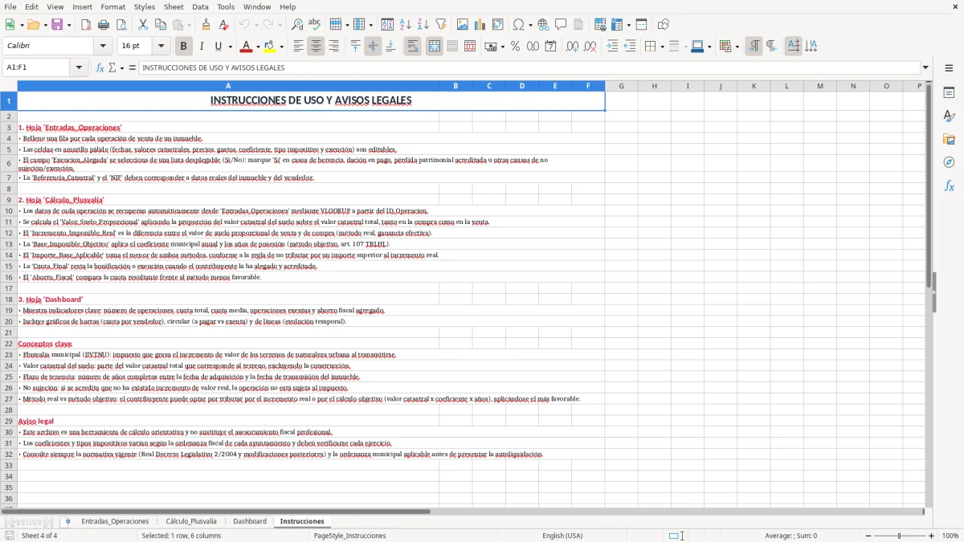This screenshot has width=964, height=542.
Task: Toggle Align Right
Action: pyautogui.click(x=333, y=47)
